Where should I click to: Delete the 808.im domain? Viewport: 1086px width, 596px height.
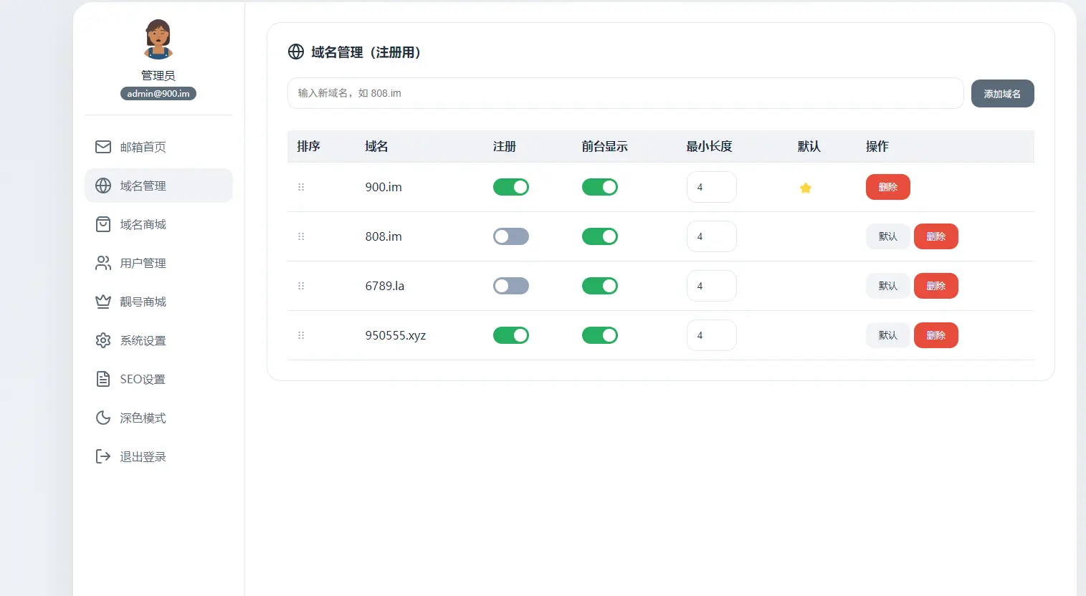(936, 236)
